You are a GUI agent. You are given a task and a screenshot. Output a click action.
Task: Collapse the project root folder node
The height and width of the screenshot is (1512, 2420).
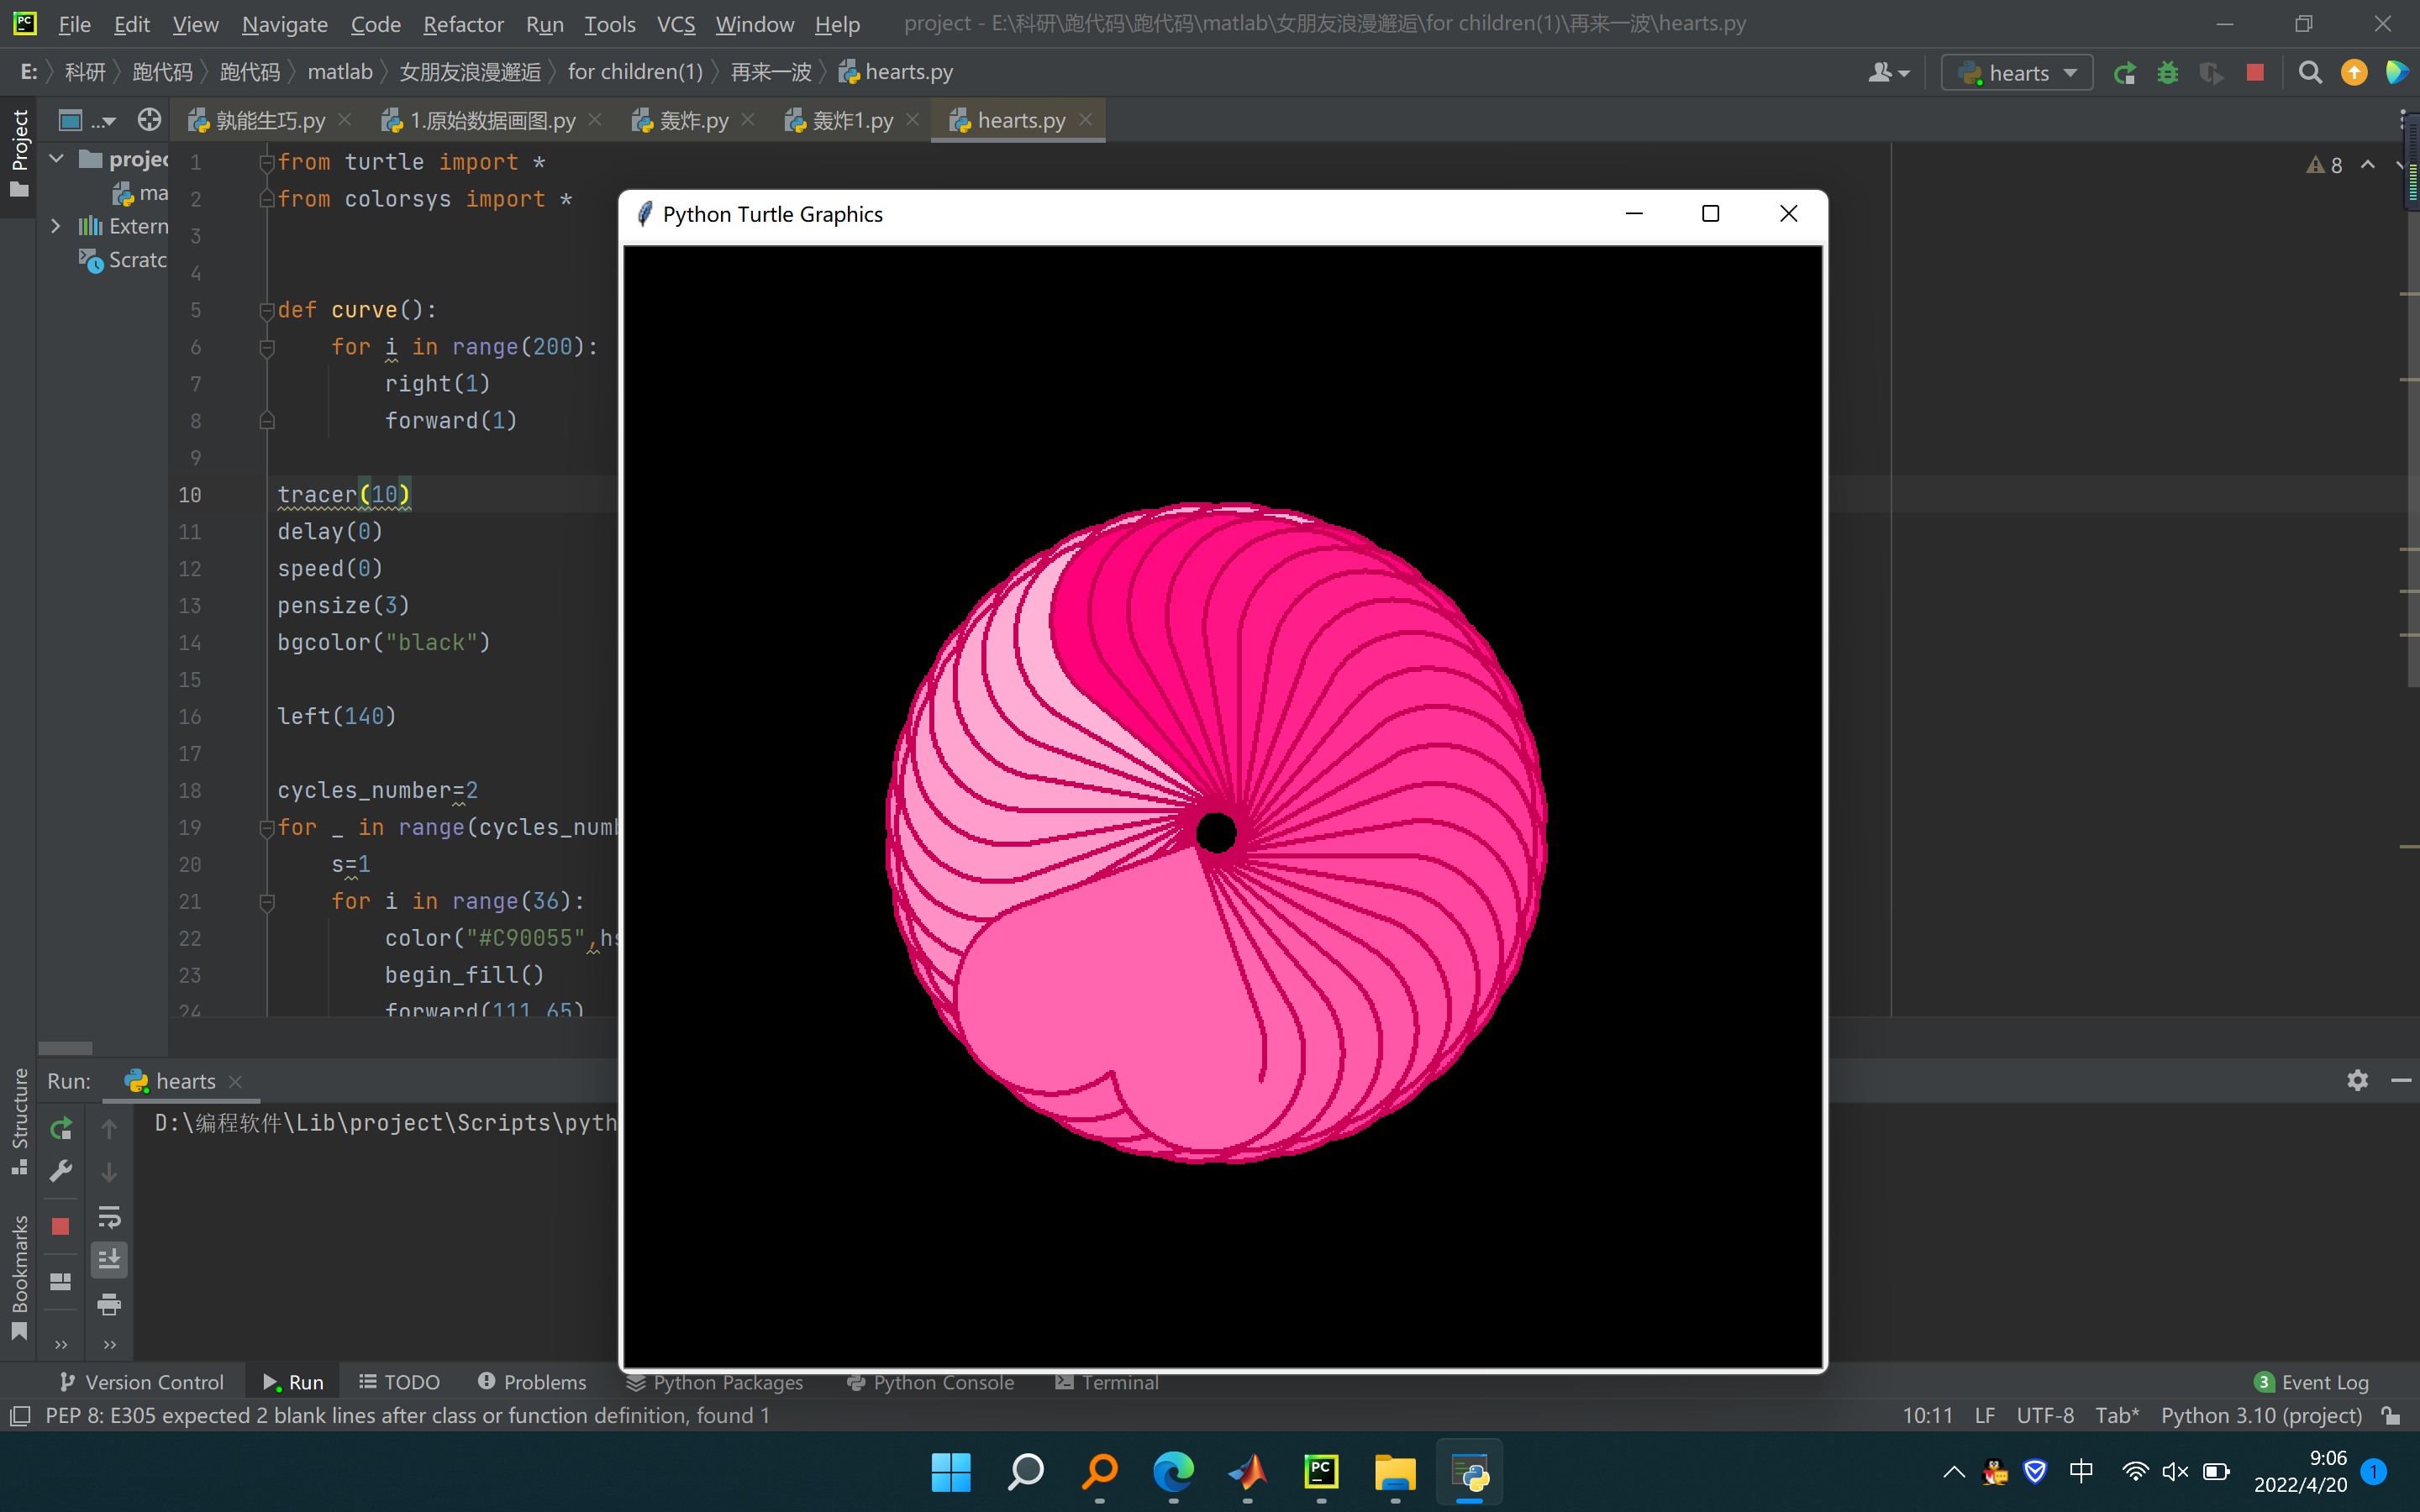56,159
